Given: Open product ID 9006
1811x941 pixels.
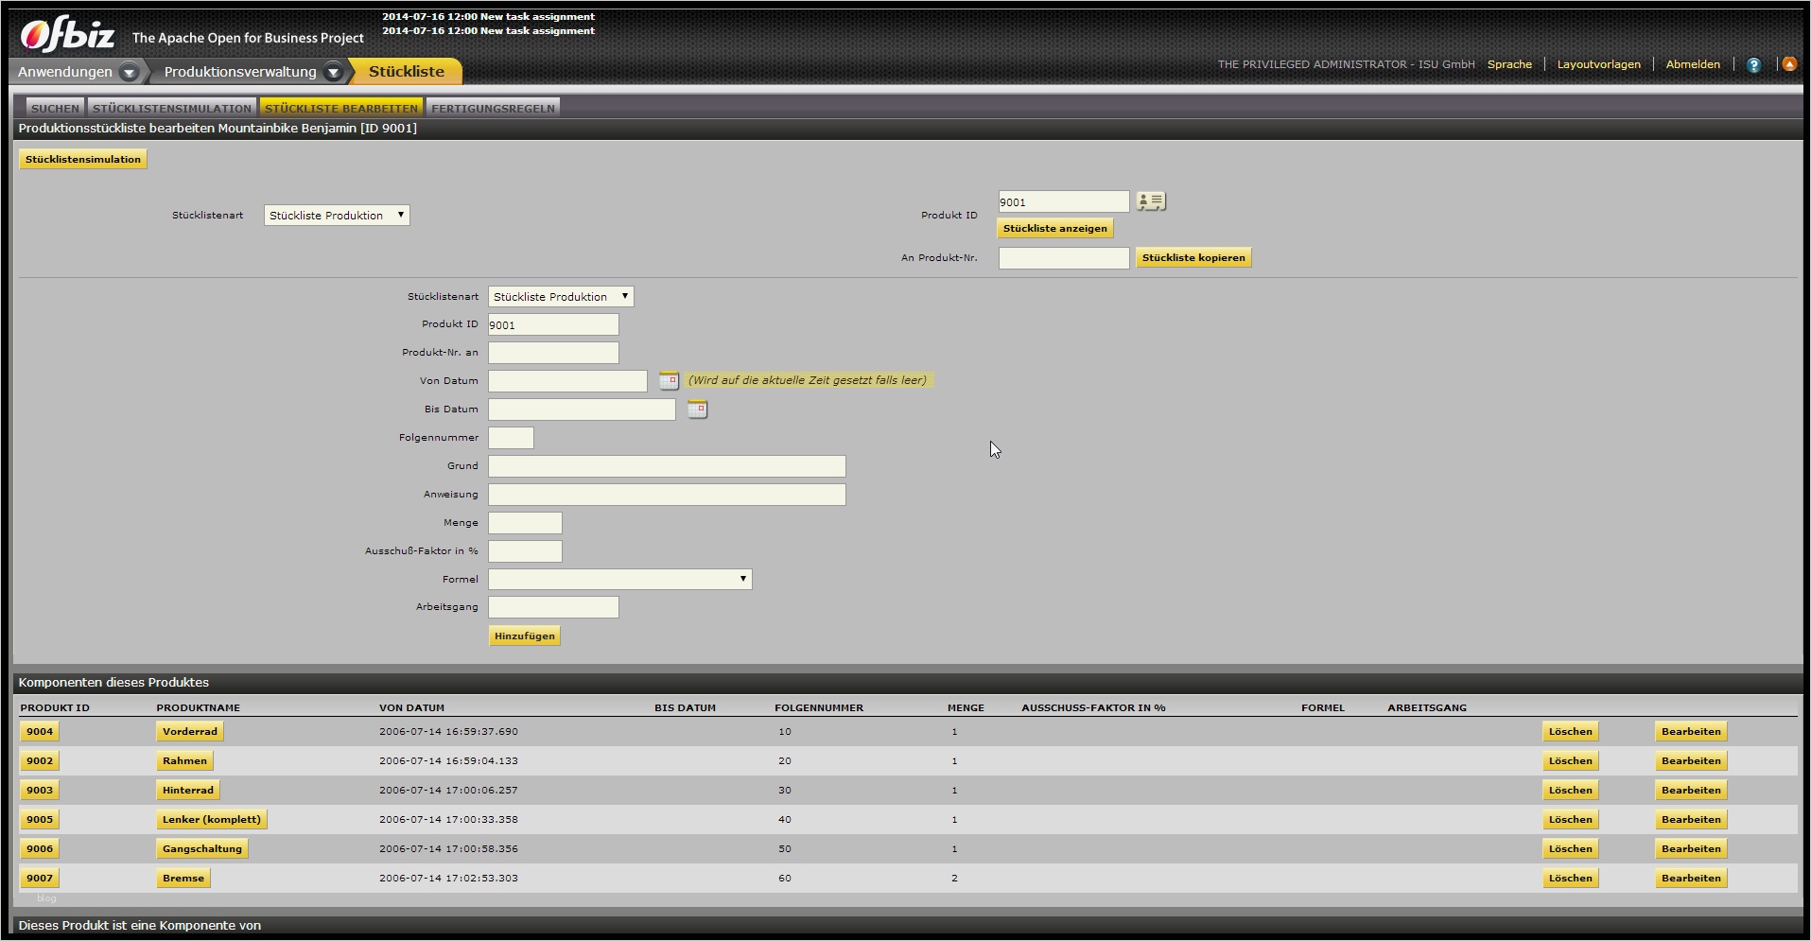Looking at the screenshot, I should [x=40, y=849].
